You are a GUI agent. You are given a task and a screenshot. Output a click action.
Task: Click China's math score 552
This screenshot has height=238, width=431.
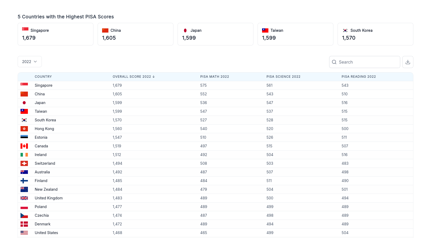point(203,94)
